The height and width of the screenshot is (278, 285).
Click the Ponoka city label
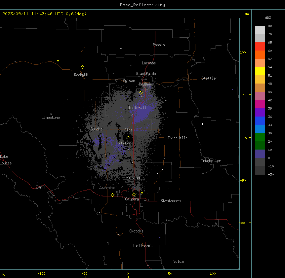coord(159,45)
